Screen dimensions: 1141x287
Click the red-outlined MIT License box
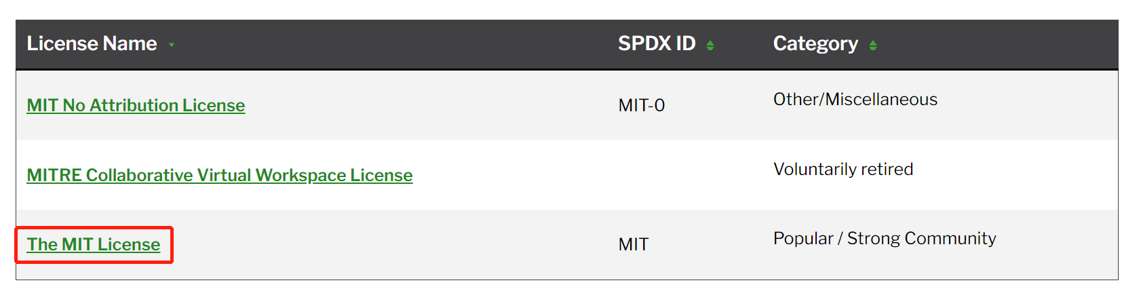pyautogui.click(x=94, y=245)
